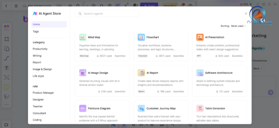The width and height of the screenshot is (279, 128).
Task: Click the AI Image Design icon
Action: pyautogui.click(x=83, y=73)
